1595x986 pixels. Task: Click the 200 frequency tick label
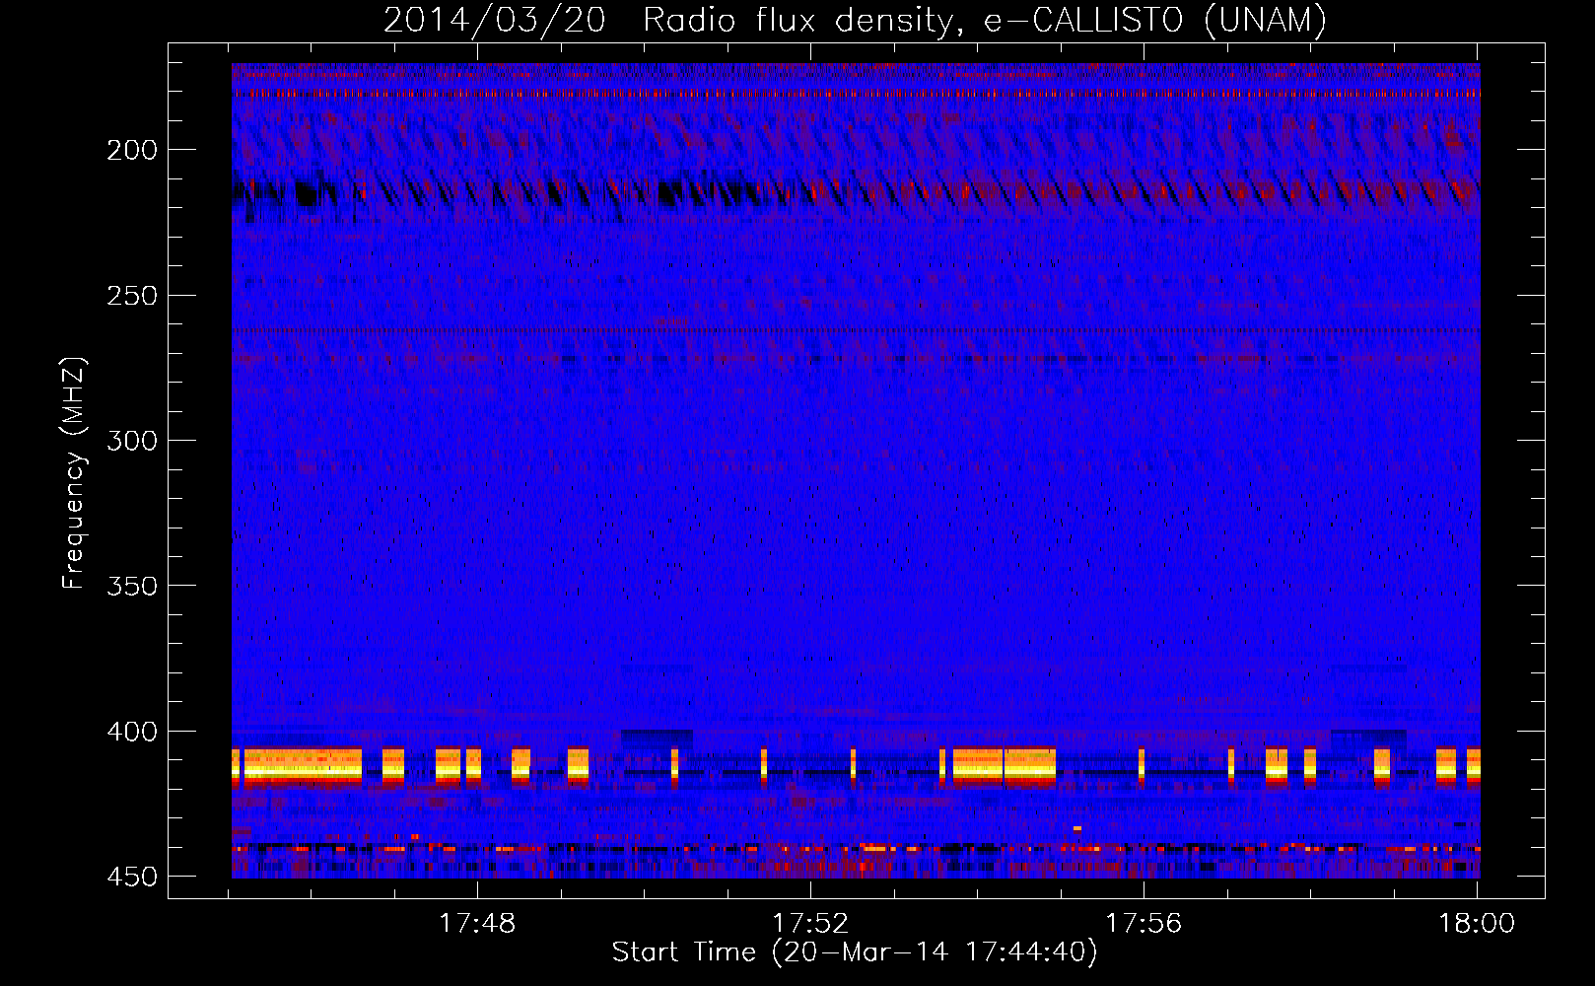click(x=132, y=150)
